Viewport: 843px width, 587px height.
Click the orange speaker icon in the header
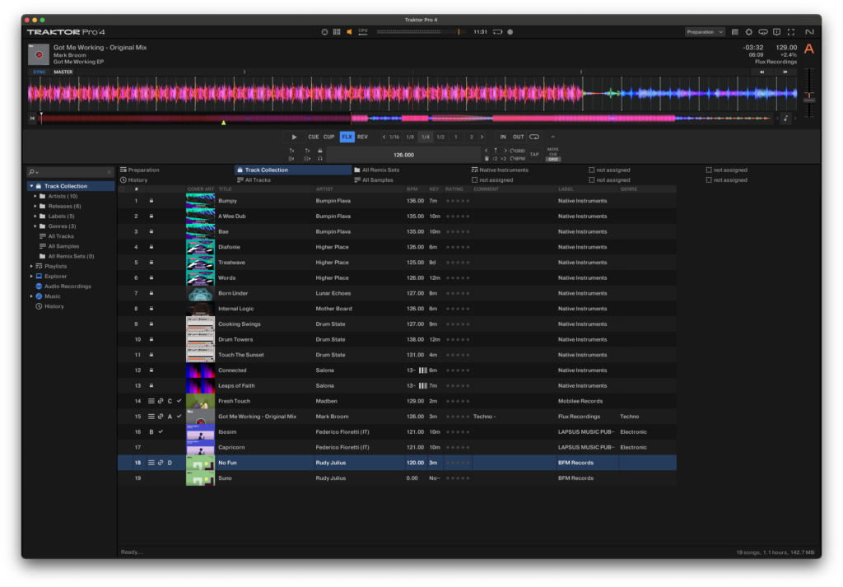click(349, 31)
